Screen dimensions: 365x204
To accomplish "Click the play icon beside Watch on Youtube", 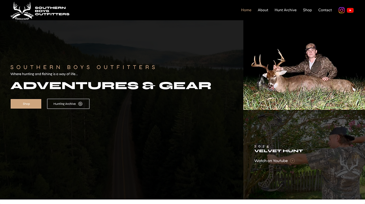I will (x=292, y=161).
